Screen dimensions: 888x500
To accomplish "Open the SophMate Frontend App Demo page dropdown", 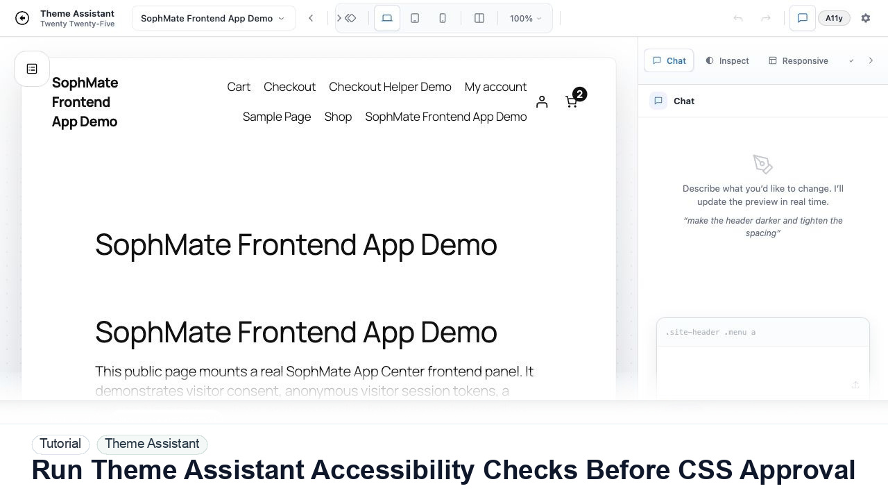I will coord(213,19).
